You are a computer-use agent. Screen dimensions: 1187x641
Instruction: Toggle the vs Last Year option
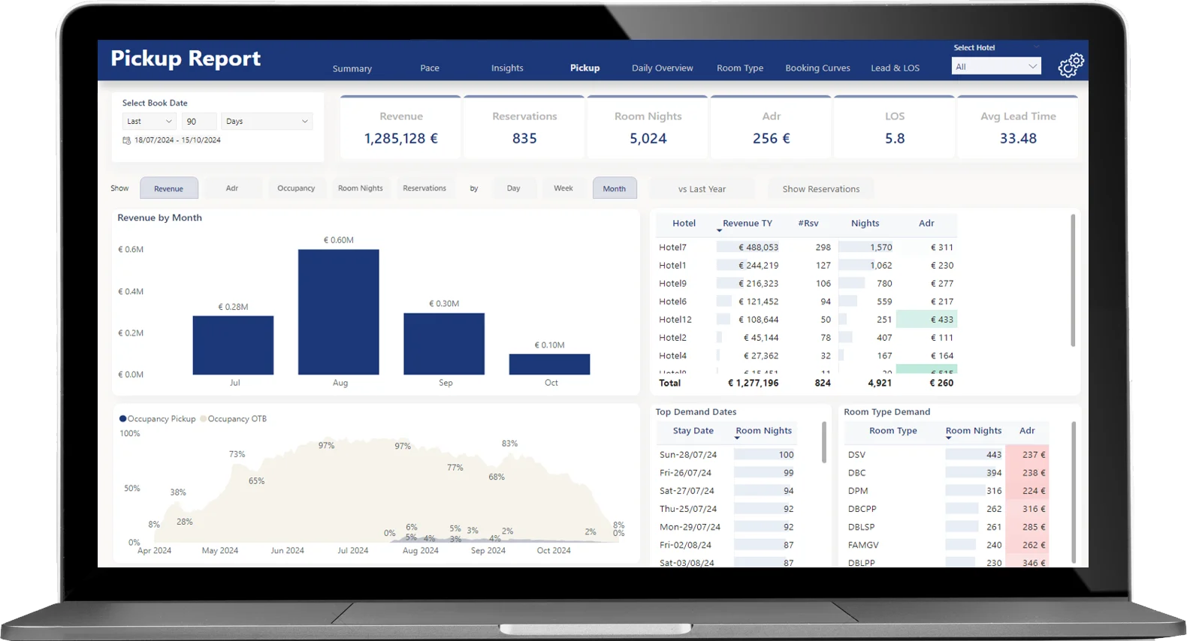[702, 189]
